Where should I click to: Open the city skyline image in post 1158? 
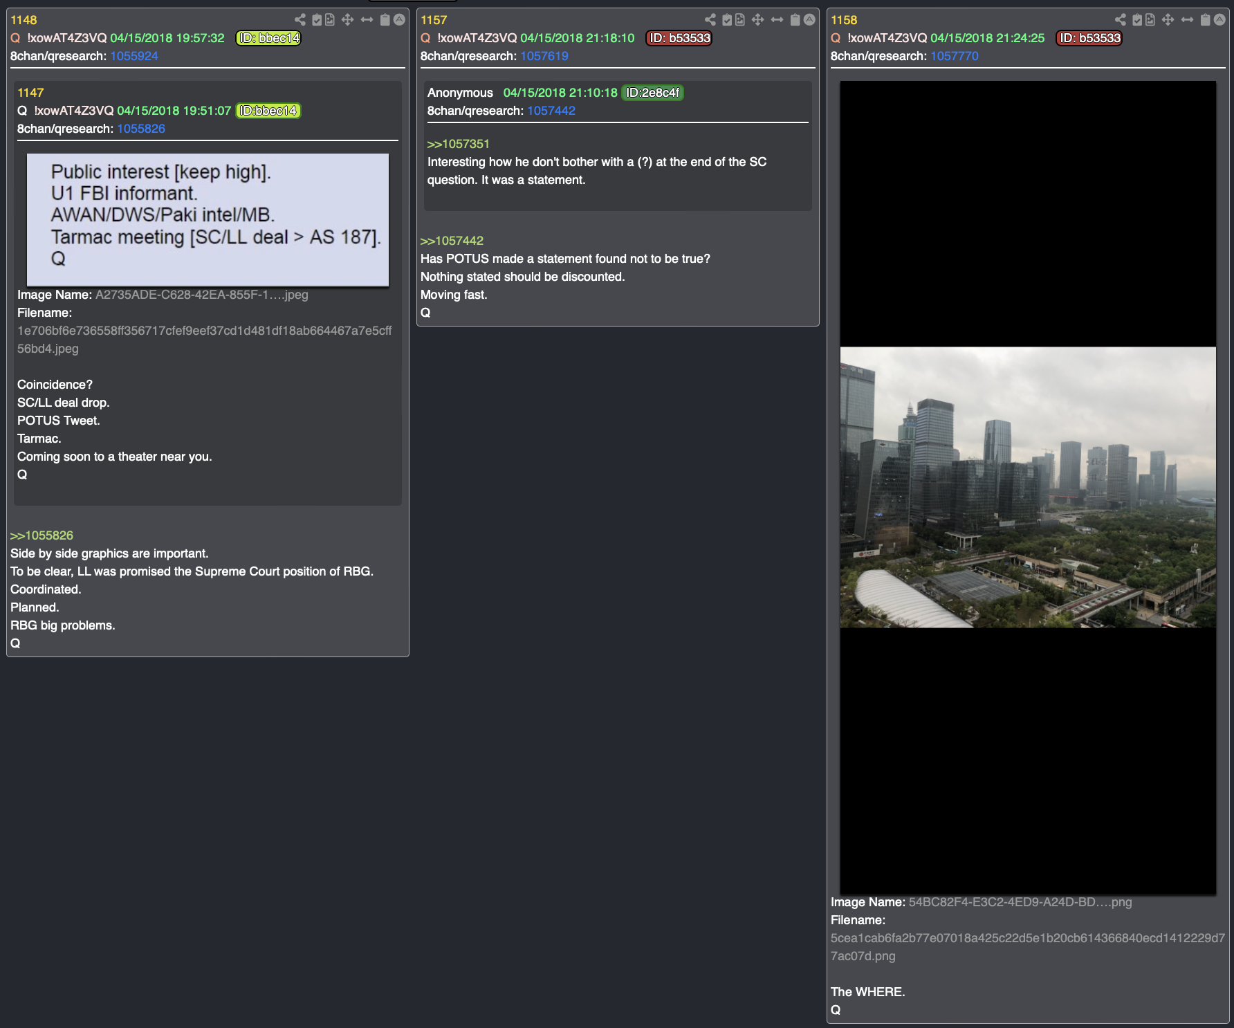tap(1028, 488)
